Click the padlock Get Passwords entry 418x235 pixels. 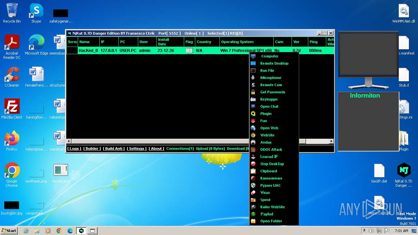coord(274,92)
